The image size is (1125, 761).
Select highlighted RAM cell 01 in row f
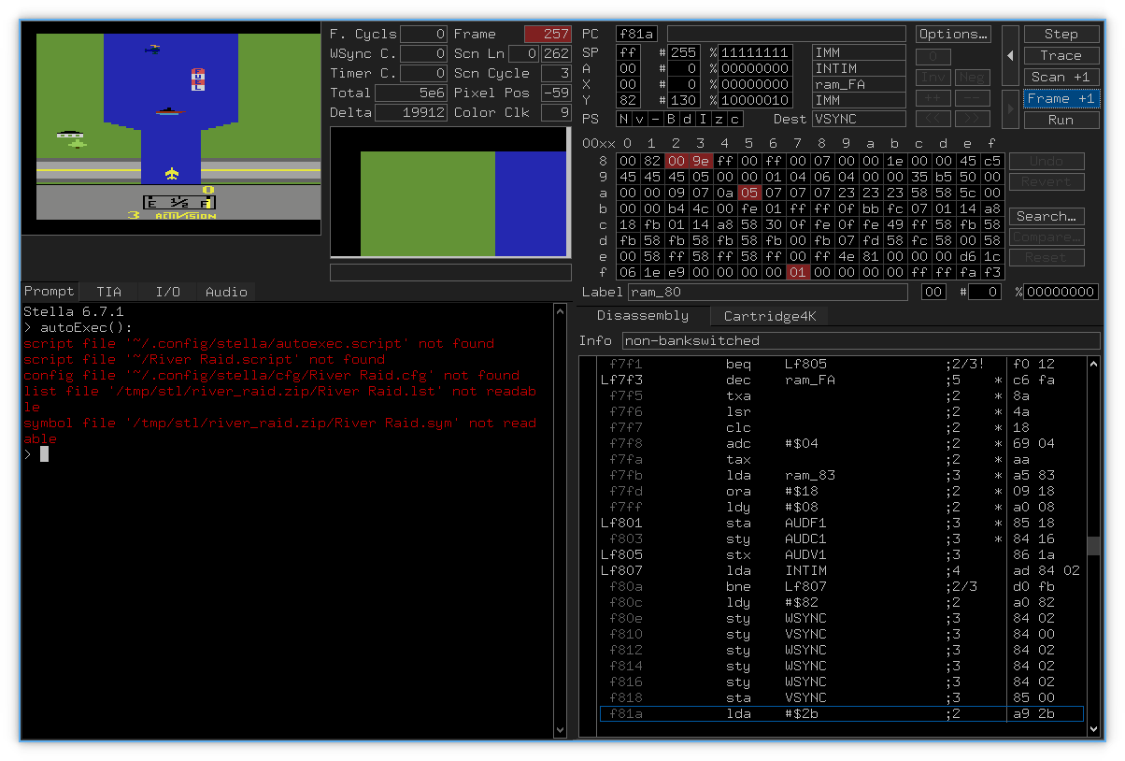[798, 272]
